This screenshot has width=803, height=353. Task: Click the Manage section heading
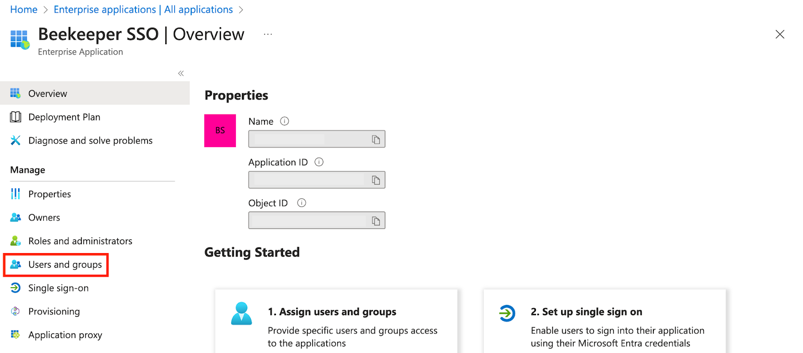[28, 170]
